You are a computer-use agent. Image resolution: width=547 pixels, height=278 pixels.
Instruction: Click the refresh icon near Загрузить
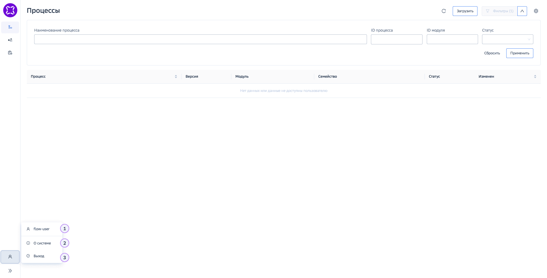[x=444, y=11]
